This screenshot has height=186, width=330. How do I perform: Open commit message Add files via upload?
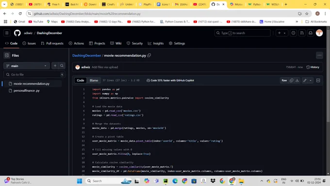pos(105,67)
